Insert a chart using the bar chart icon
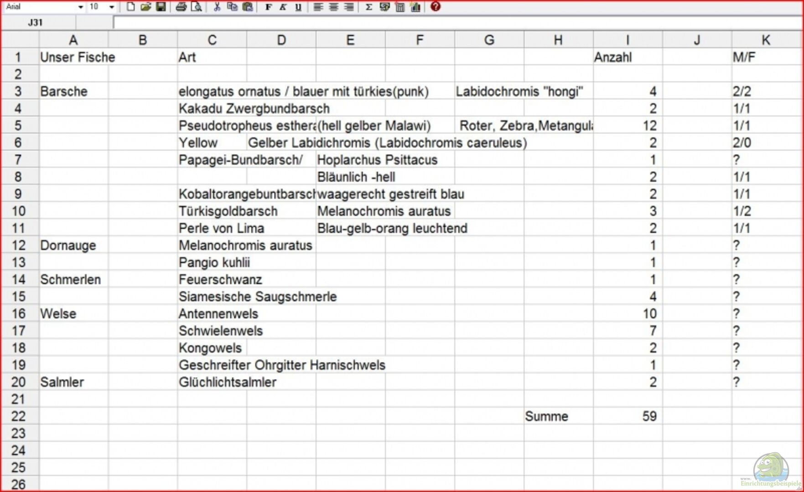The width and height of the screenshot is (804, 492). pos(415,7)
